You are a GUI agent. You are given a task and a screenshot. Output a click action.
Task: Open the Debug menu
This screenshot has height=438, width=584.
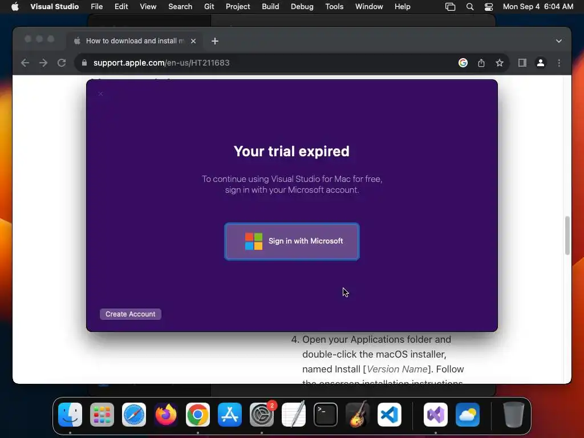pos(302,6)
